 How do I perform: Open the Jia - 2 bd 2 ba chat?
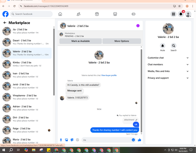(26, 31)
